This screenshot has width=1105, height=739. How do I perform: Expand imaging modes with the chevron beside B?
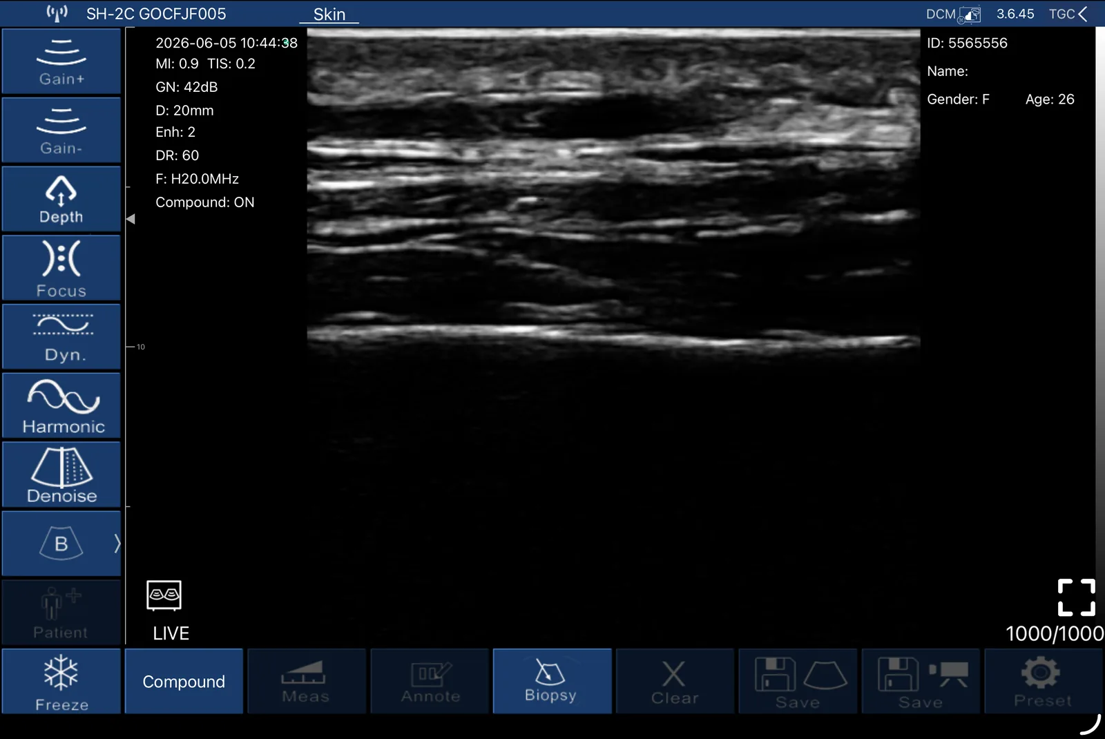pyautogui.click(x=117, y=544)
